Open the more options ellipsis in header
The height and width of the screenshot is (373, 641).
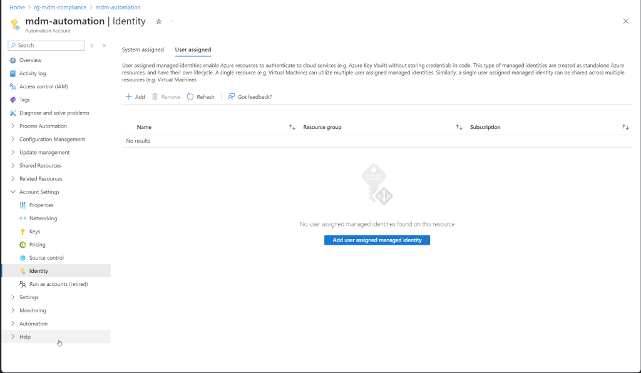click(x=172, y=21)
